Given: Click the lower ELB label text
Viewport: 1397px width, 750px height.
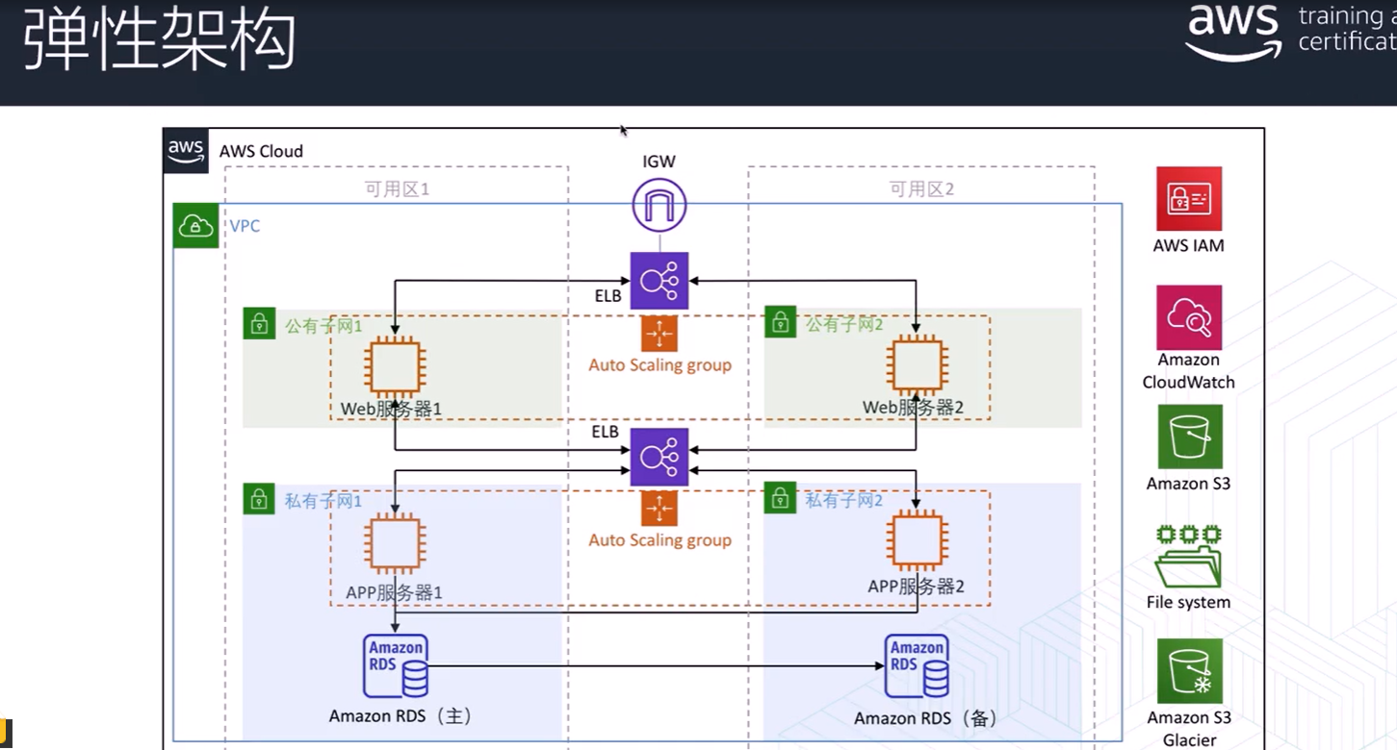Looking at the screenshot, I should click(x=606, y=432).
